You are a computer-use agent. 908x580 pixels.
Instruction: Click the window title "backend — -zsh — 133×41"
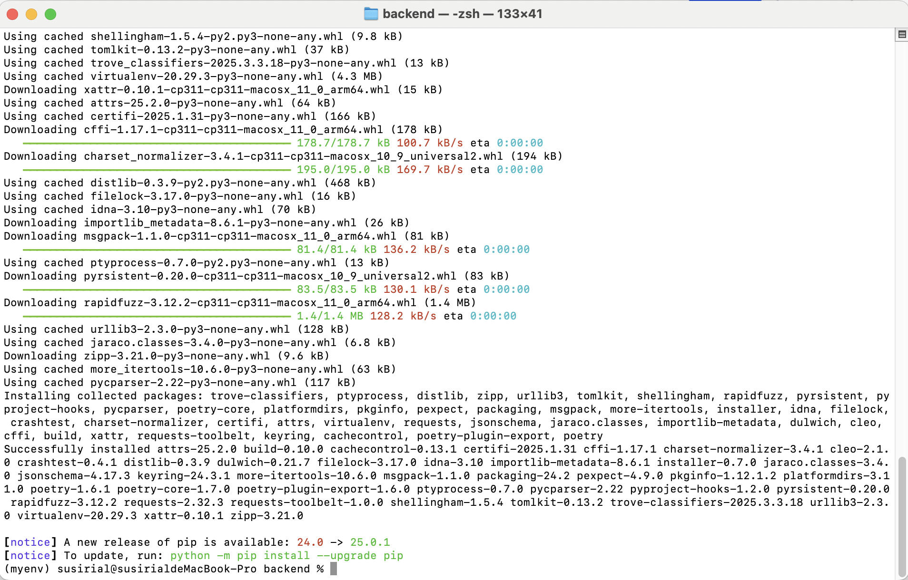(x=463, y=14)
